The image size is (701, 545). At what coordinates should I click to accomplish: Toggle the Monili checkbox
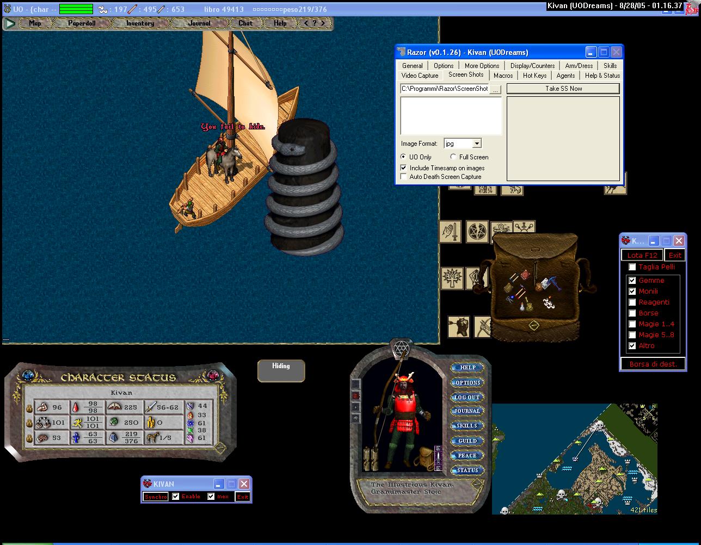tap(632, 292)
